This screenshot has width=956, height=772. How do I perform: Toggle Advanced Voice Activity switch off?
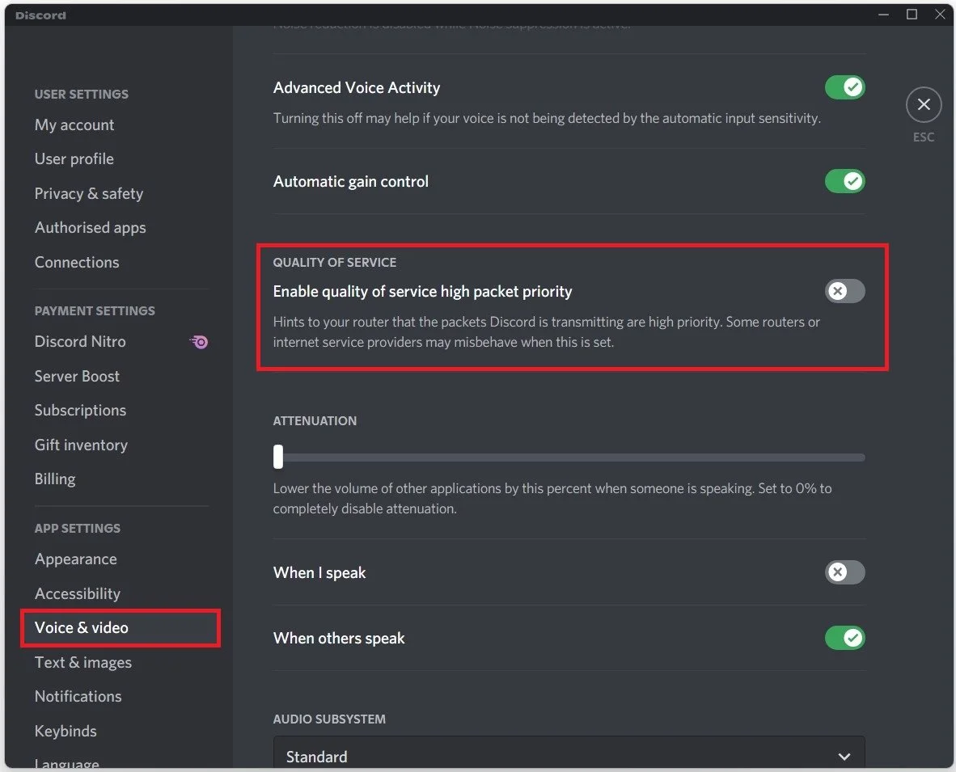(844, 87)
